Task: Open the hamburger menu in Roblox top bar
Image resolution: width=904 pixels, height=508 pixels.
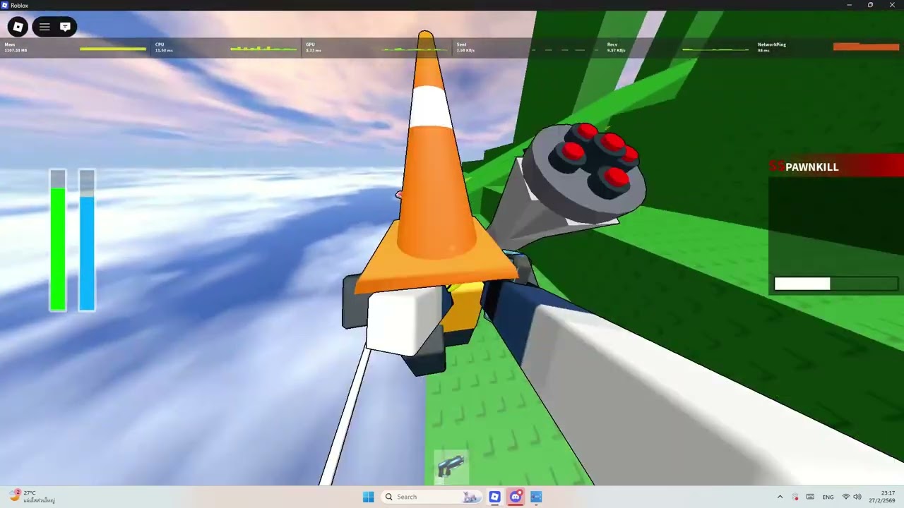Action: tap(44, 27)
